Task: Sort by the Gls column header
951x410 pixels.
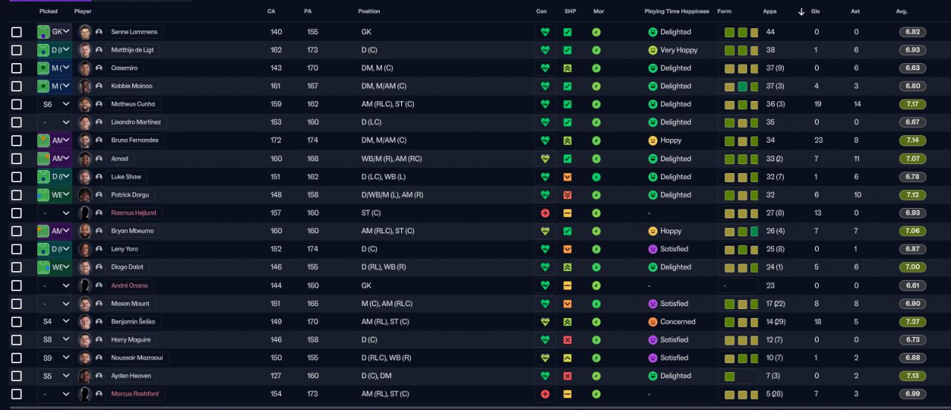Action: (817, 11)
